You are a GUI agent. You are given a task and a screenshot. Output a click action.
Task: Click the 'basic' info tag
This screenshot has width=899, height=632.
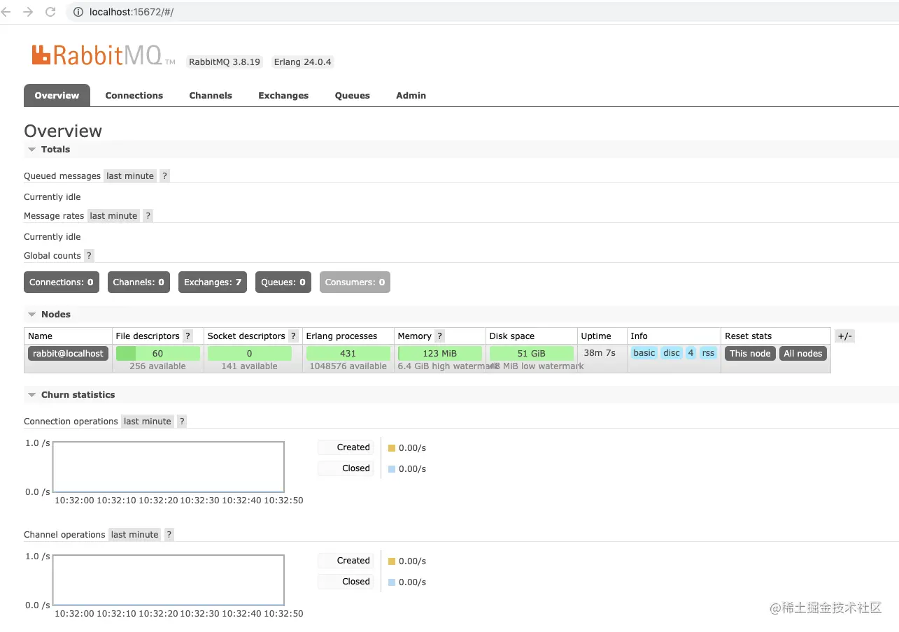click(644, 353)
